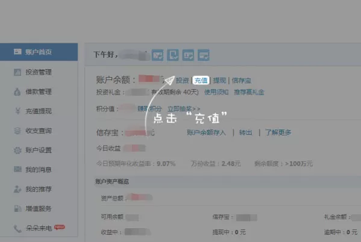This screenshot has width=361, height=242.
Task: Click the 转出 link
Action: (246, 132)
